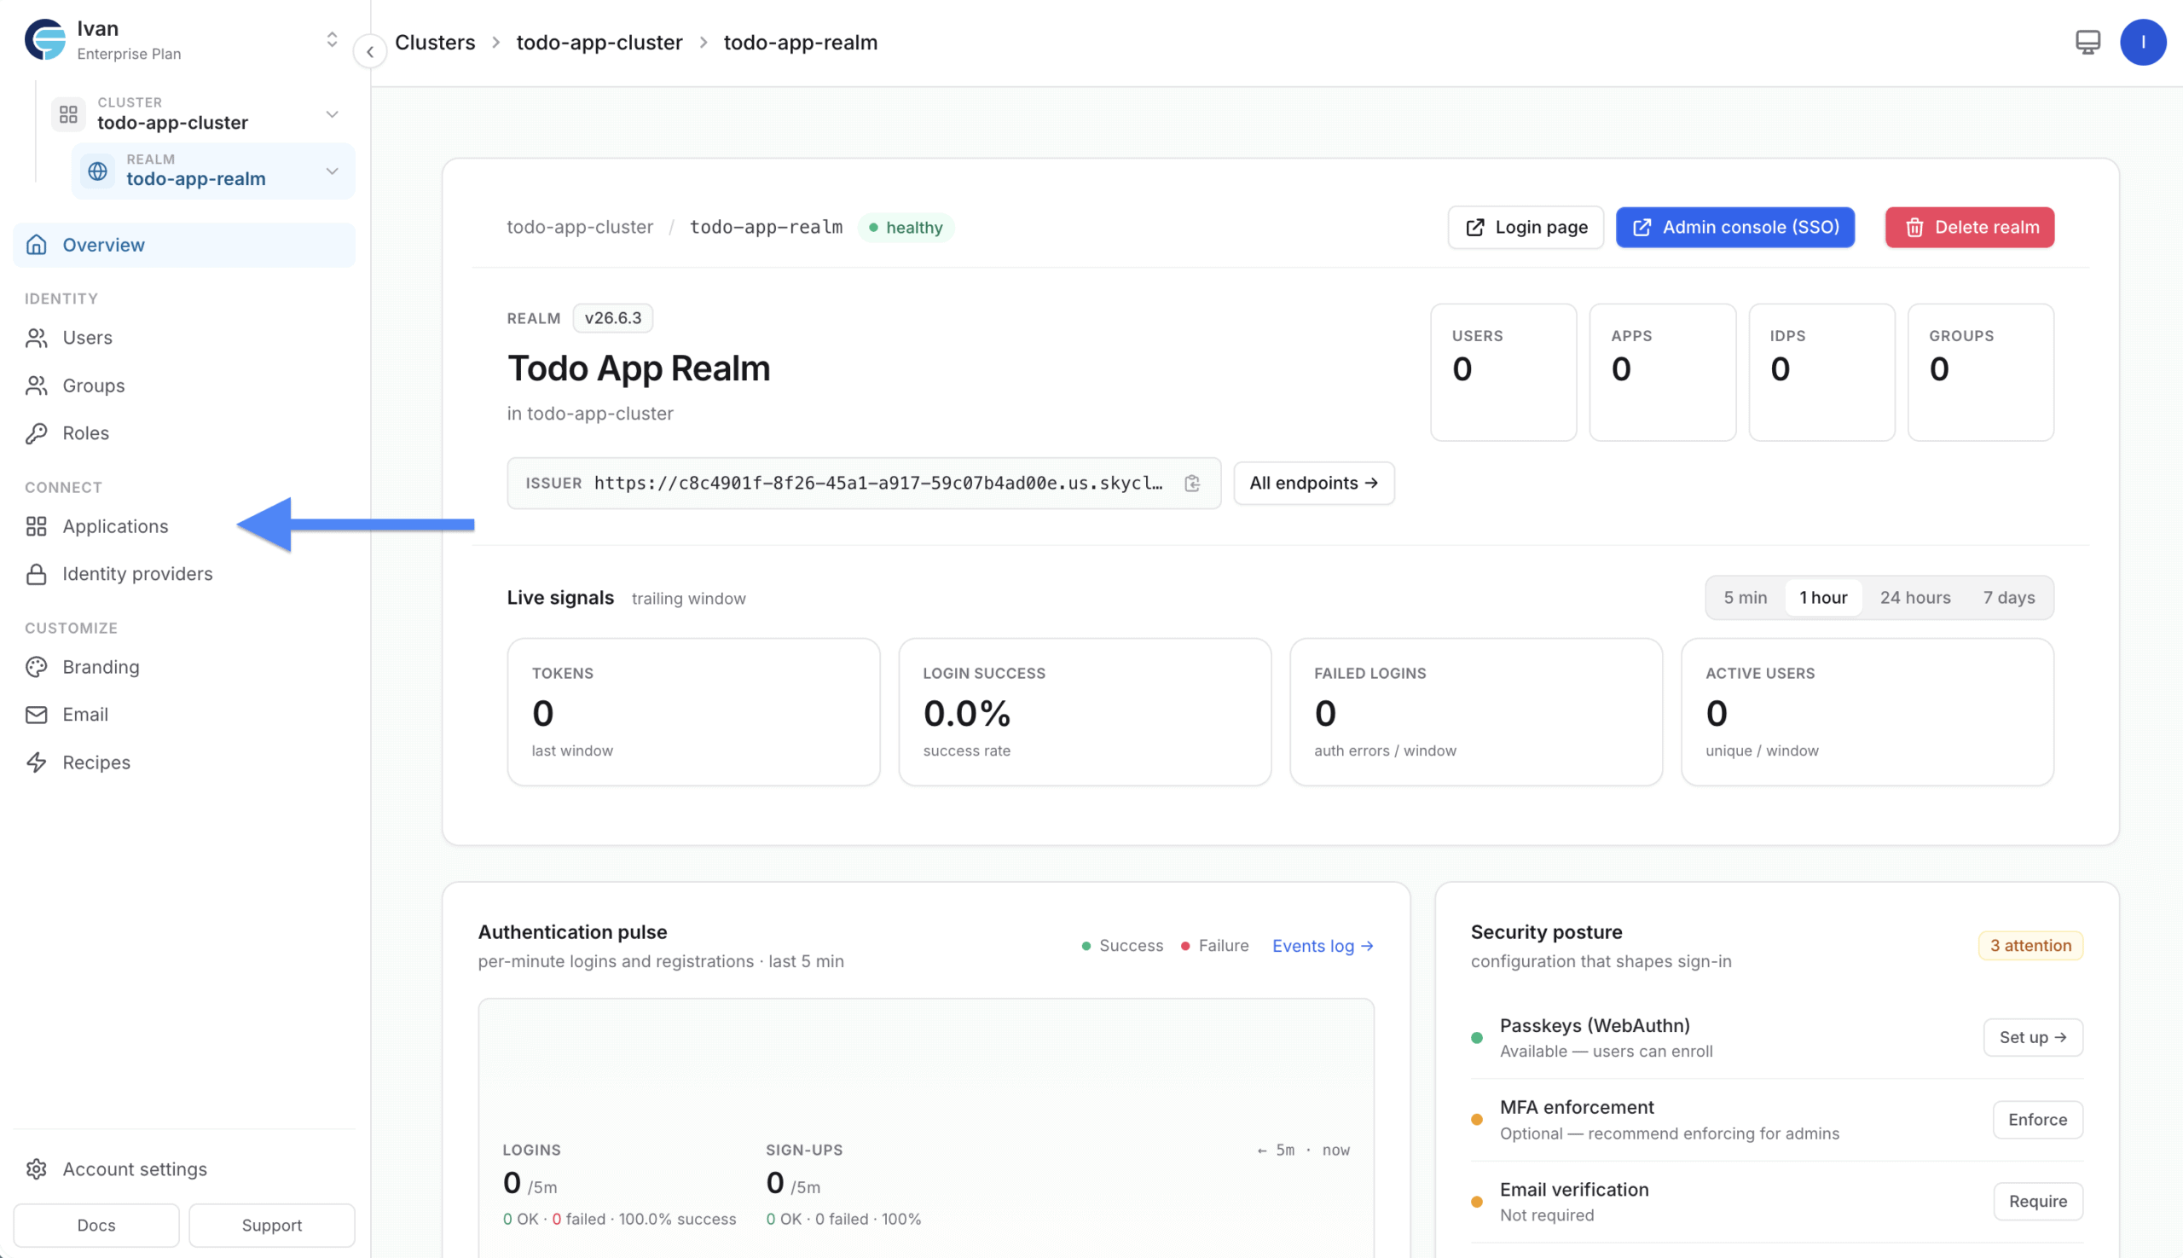Click the Roles key icon
Screen dimensions: 2183x1258
37,433
